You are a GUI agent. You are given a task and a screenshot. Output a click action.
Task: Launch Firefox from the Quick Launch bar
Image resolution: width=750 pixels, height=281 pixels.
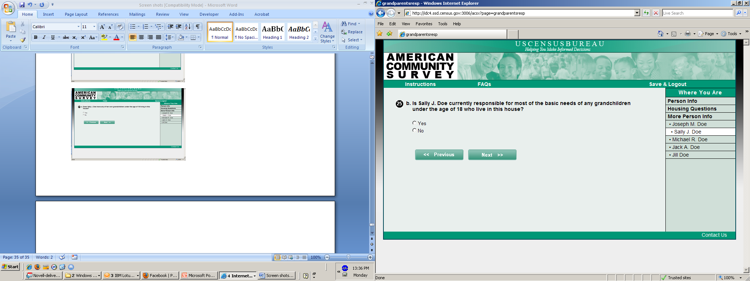pos(37,267)
